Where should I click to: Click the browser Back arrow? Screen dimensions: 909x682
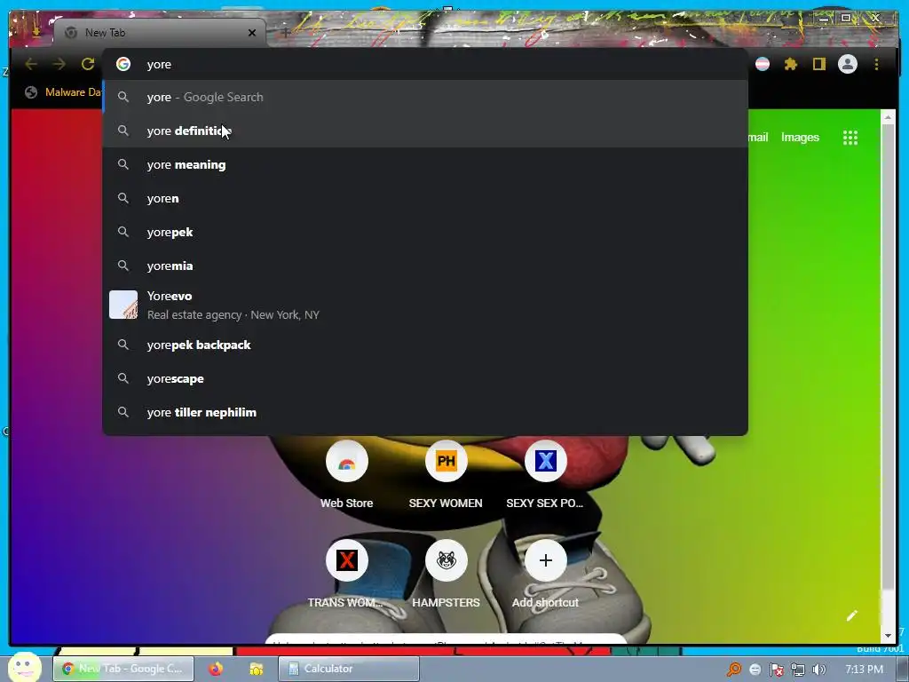point(31,64)
